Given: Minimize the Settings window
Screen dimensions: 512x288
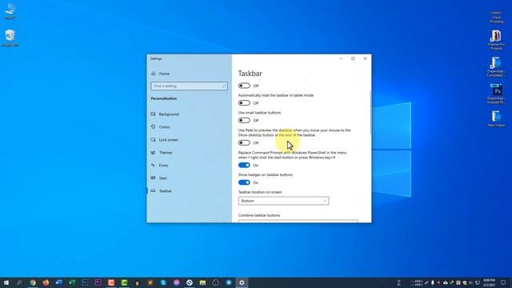Looking at the screenshot, I should tap(341, 58).
